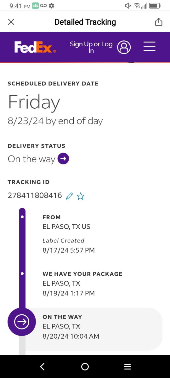Tap Android home circle button
The image size is (170, 378).
[85, 367]
